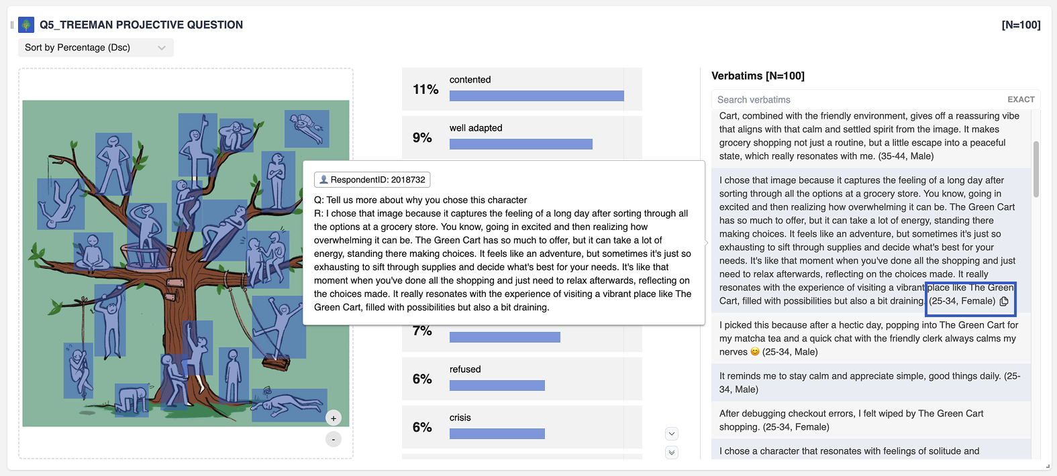
Task: Select the figure lying on the ground
Action: point(290,404)
